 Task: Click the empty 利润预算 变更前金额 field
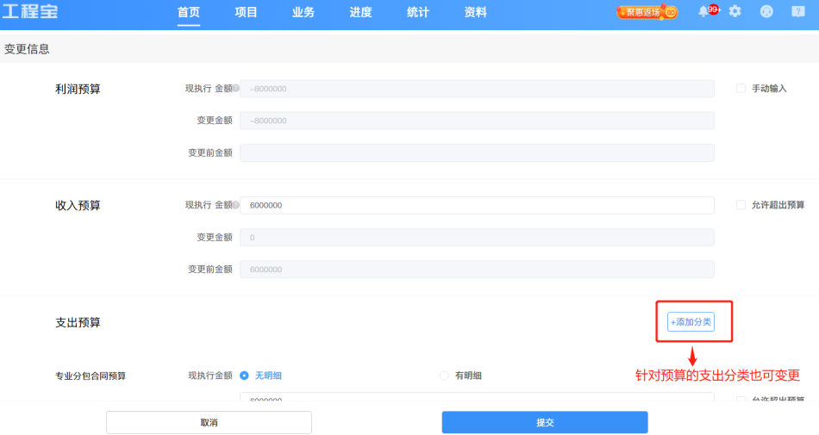(x=477, y=152)
